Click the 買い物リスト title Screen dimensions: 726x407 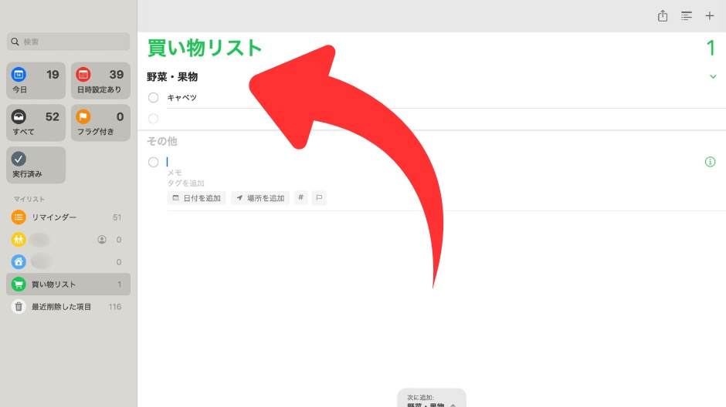point(205,48)
